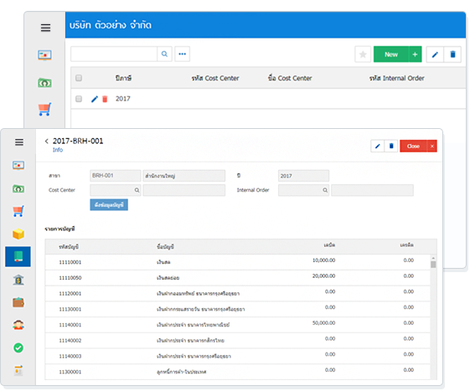Click scrollbar up arrow in account table
The image size is (470, 391).
(433, 258)
